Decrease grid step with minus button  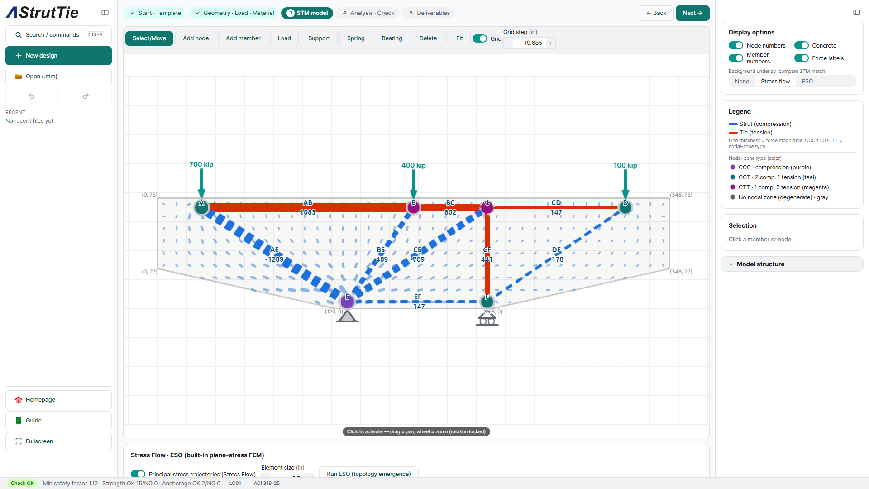508,43
